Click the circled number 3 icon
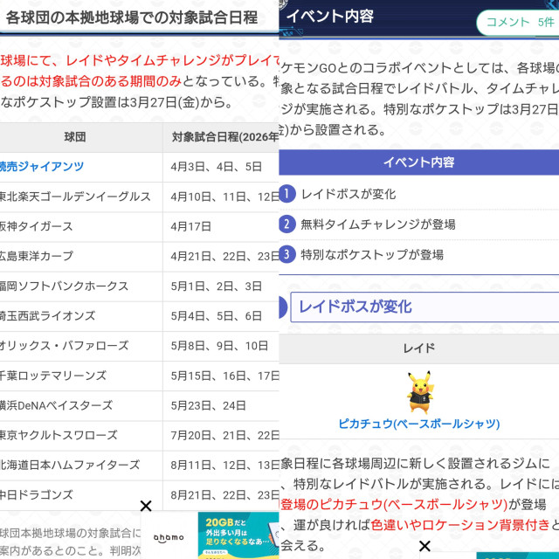 pos(287,254)
